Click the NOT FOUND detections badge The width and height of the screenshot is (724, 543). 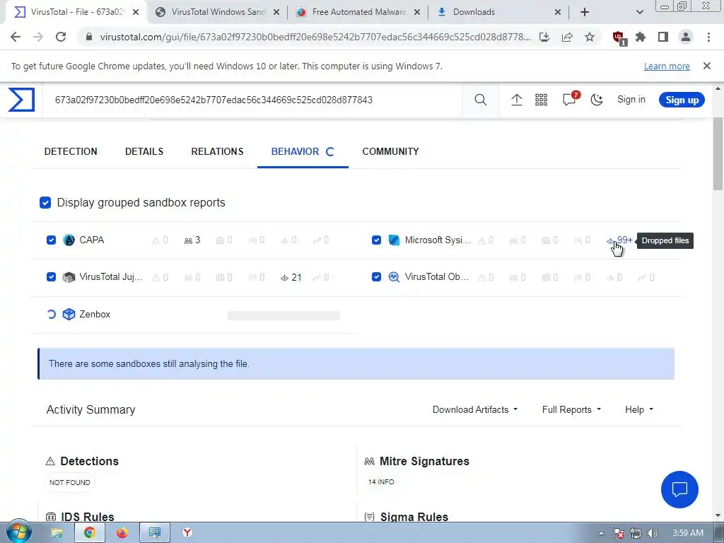[70, 482]
